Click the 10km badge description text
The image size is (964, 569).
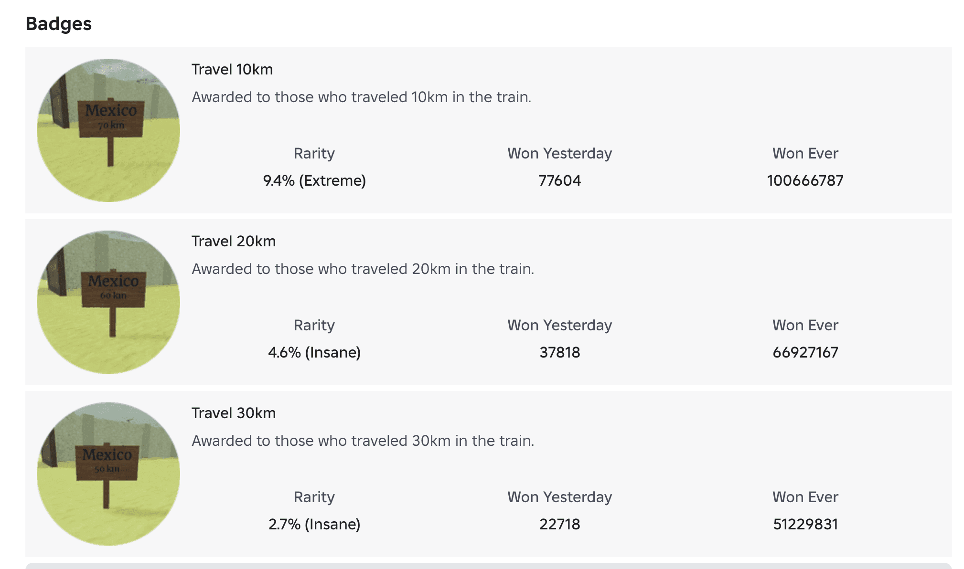click(361, 97)
